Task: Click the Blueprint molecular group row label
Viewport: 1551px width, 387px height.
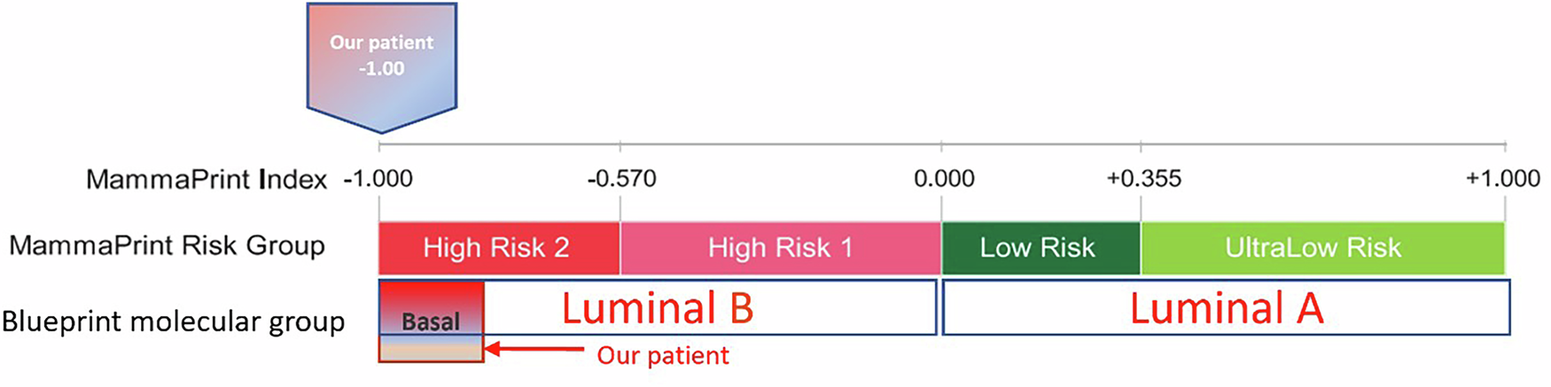Action: [x=173, y=321]
